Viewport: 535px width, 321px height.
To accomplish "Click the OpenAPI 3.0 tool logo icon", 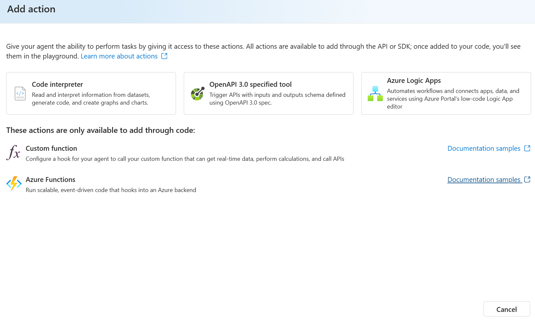I will click(x=197, y=94).
